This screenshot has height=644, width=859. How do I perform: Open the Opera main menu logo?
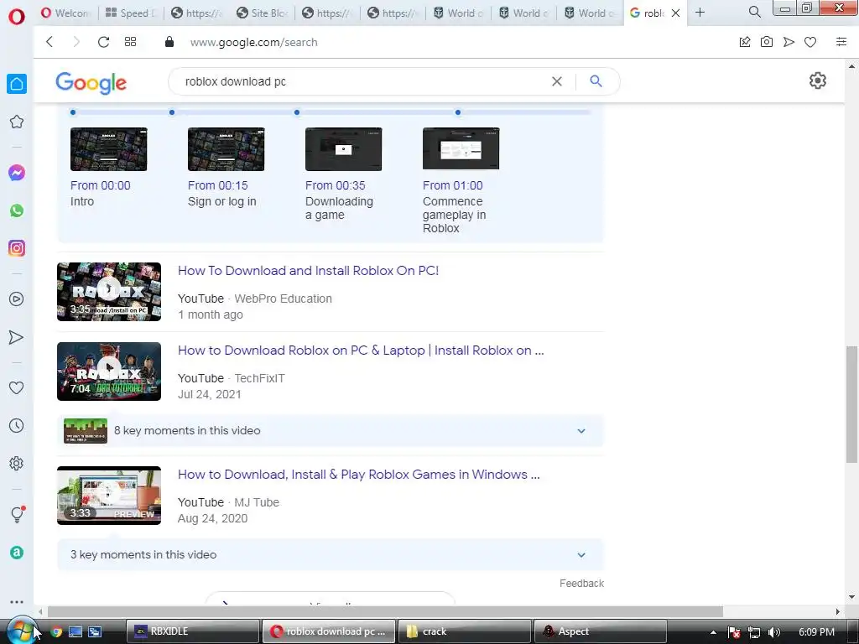coord(17,17)
